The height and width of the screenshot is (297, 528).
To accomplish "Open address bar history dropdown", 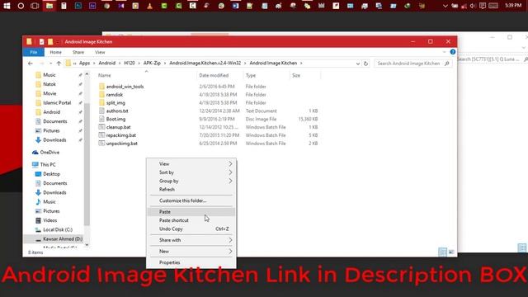I will 357,64.
